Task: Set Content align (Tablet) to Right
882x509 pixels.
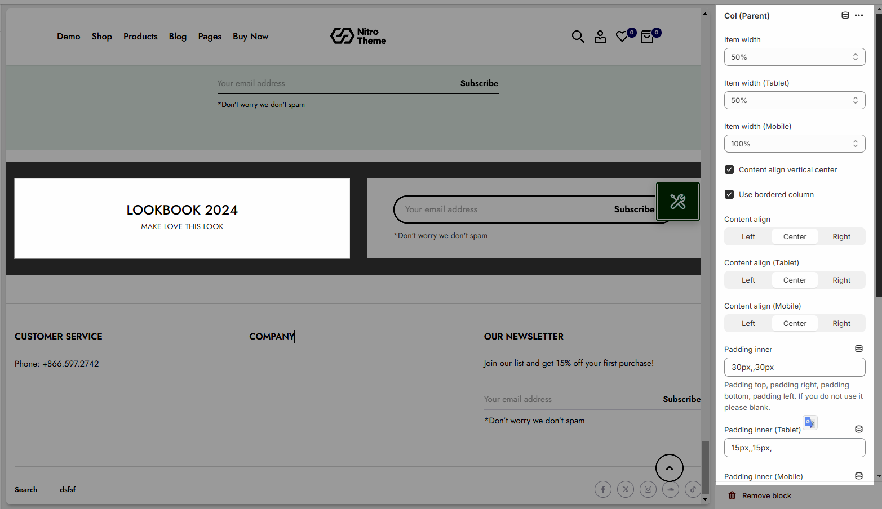Action: pos(841,280)
